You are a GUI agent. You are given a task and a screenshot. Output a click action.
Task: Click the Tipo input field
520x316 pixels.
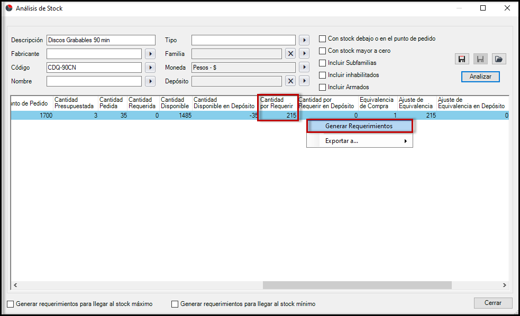click(x=243, y=40)
